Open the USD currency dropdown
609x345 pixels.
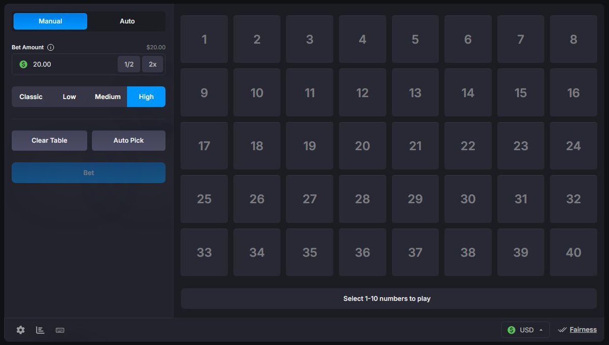[x=525, y=330]
